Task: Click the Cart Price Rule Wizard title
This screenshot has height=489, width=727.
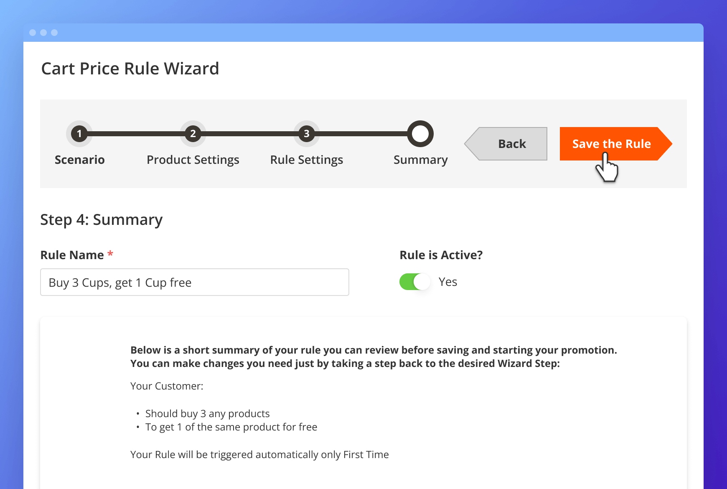Action: pyautogui.click(x=130, y=69)
